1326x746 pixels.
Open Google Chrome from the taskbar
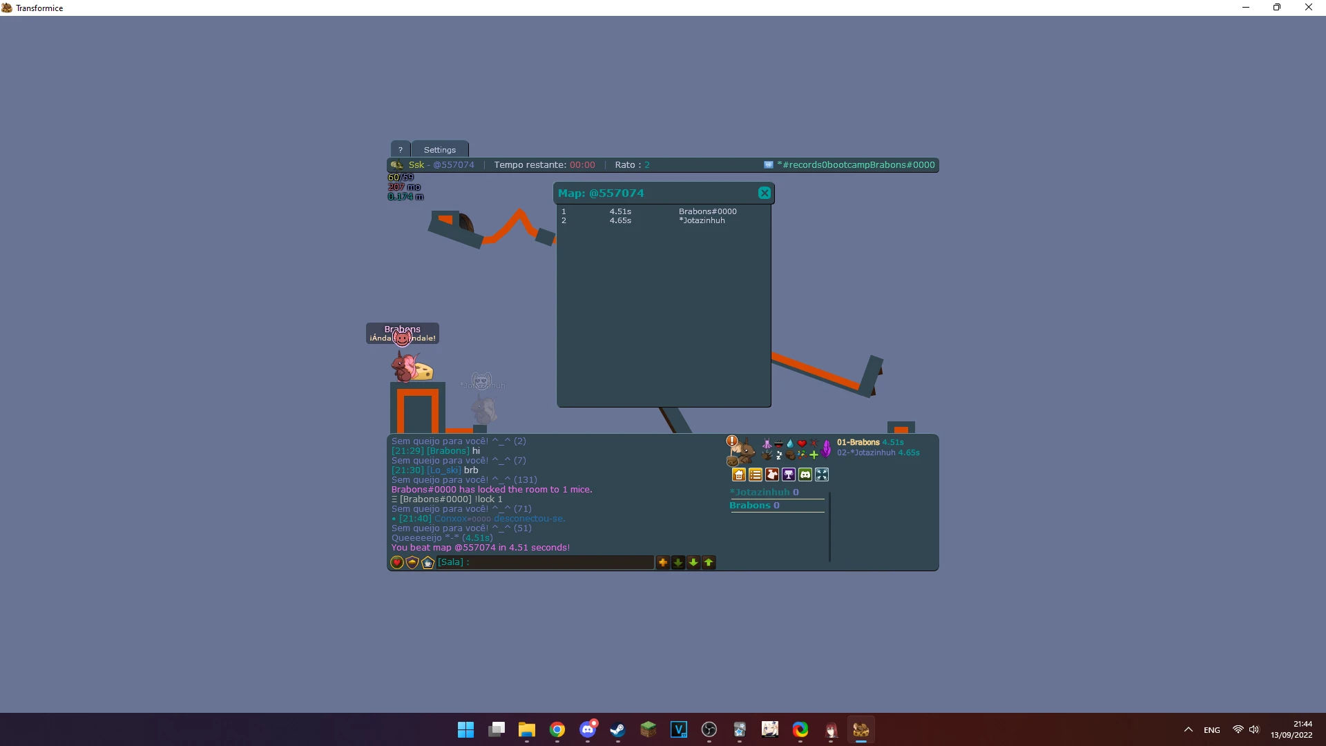[557, 730]
